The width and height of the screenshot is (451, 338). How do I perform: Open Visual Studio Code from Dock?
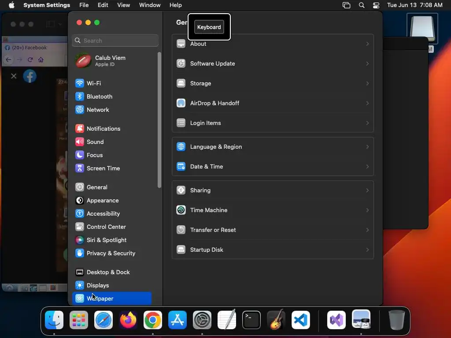click(x=301, y=320)
